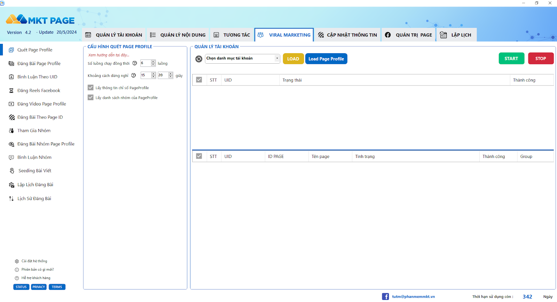Click the Tham Gia Nhóm icon
Image resolution: width=557 pixels, height=302 pixels.
click(x=11, y=130)
